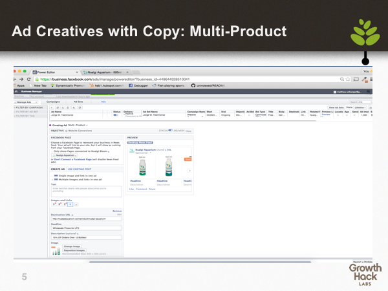Viewport: 388px width, 291px height.
Task: Toggle the STATUS switch beside DELIVERY
Action: tap(171, 131)
